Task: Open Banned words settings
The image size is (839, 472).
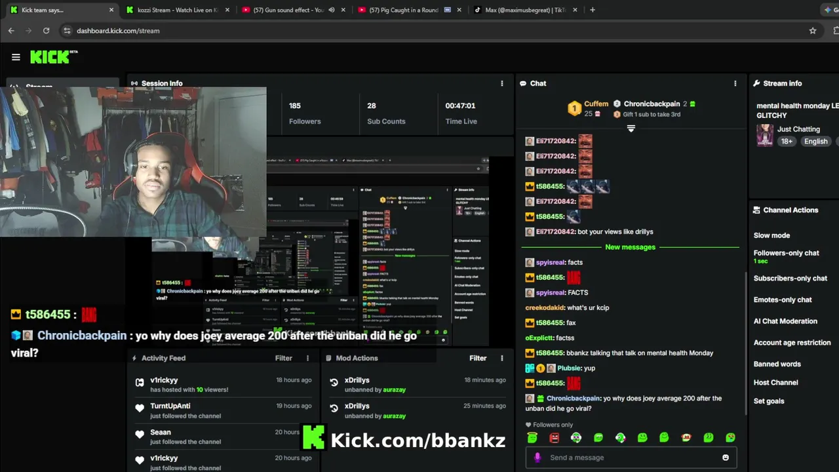Action: click(x=777, y=364)
